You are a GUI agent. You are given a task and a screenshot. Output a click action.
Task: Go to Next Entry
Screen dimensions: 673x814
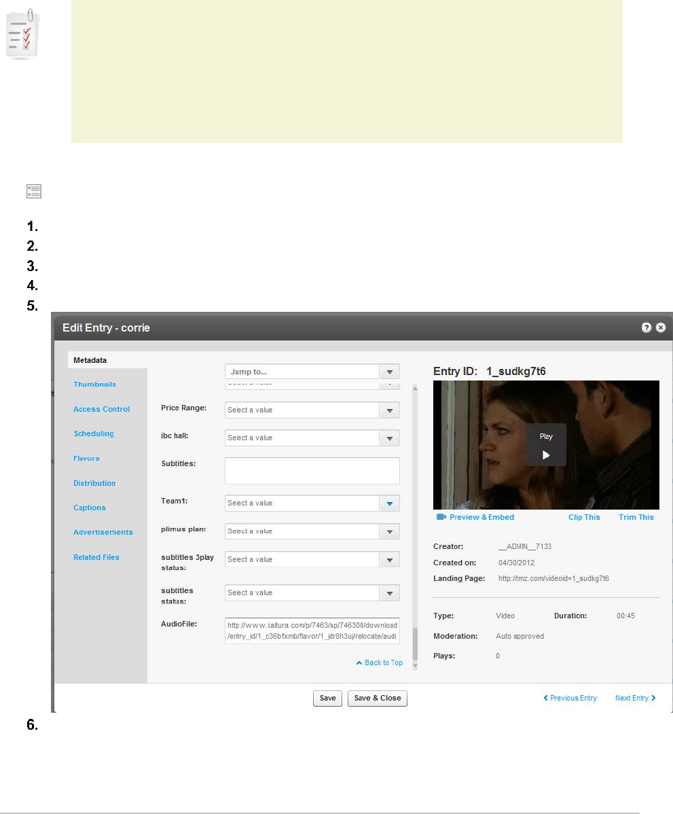(x=632, y=698)
